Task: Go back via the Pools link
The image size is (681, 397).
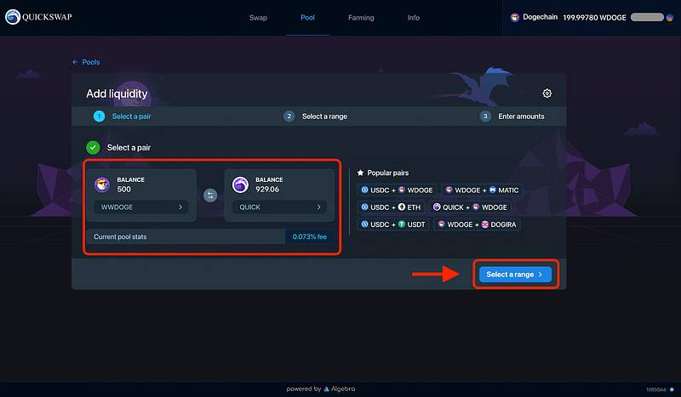Action: point(86,62)
